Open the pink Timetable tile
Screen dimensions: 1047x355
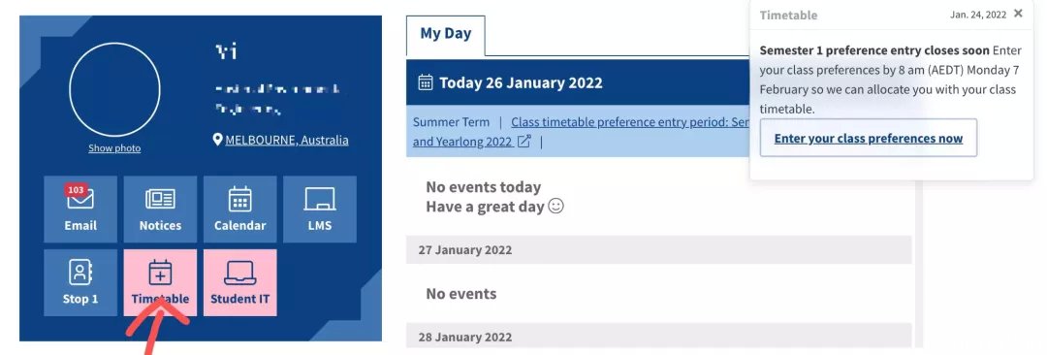pyautogui.click(x=160, y=283)
